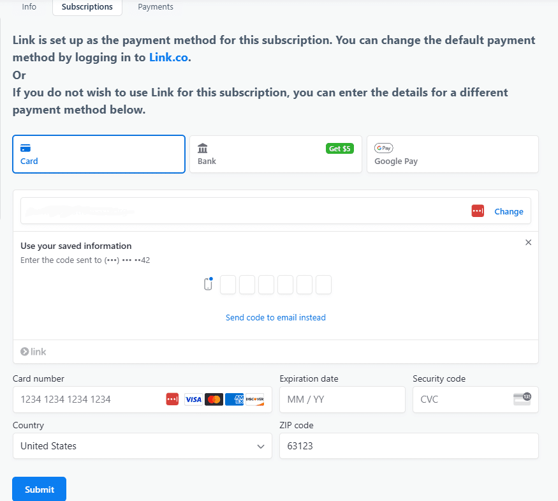Click the red password manager icon in card number field
Screen dimensions: 558x501
pos(172,400)
